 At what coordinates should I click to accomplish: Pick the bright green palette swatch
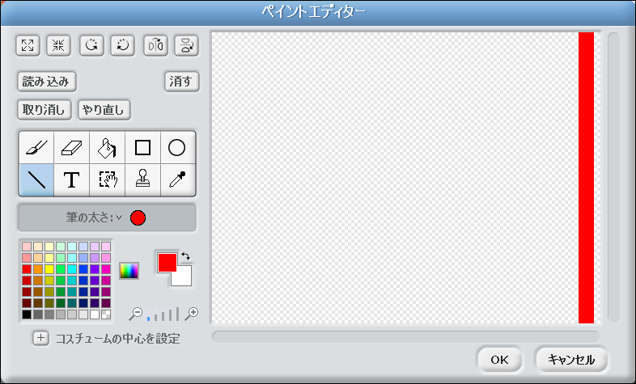[61, 269]
